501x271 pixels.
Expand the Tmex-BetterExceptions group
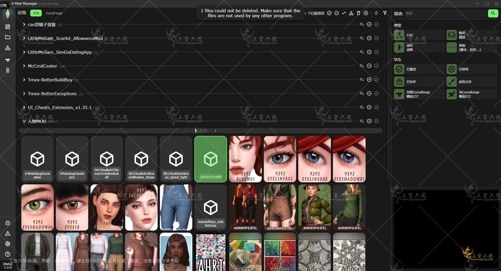pyautogui.click(x=24, y=94)
